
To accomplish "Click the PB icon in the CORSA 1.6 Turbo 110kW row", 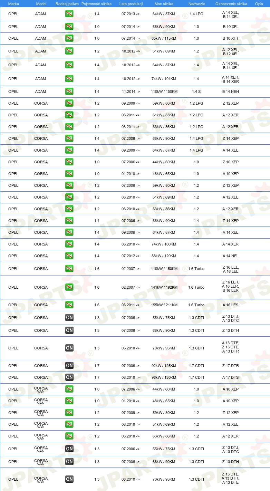I will coord(69,269).
